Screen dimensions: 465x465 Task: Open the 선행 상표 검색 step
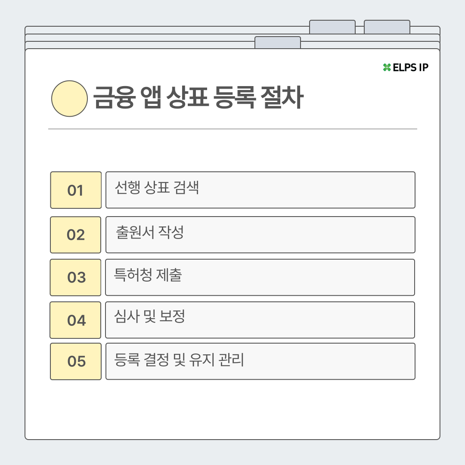tap(260, 190)
